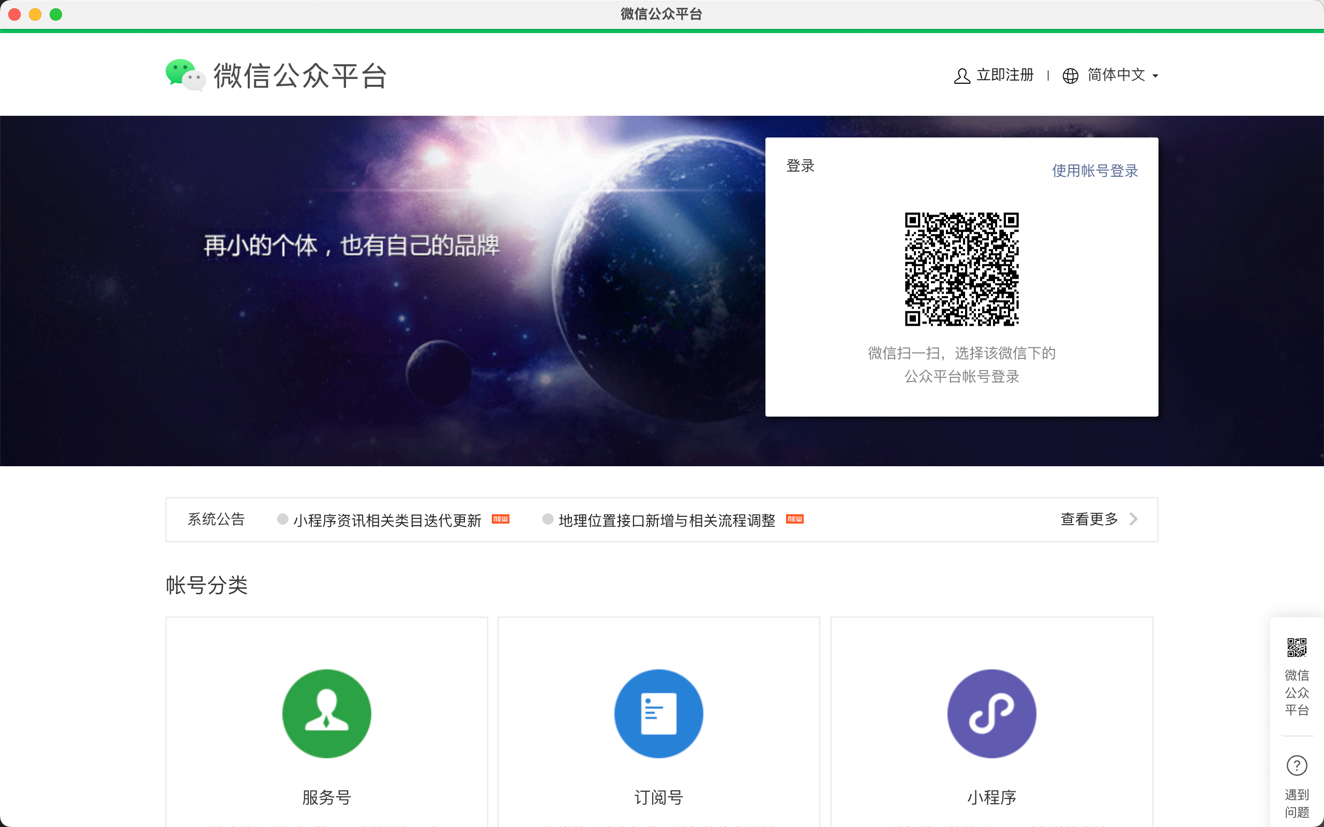Minimize the window with the yellow button
The height and width of the screenshot is (827, 1324).
35,14
